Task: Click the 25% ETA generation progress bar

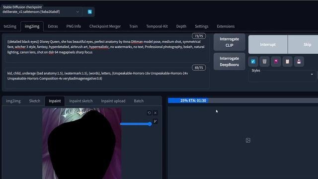Action: pos(243,100)
